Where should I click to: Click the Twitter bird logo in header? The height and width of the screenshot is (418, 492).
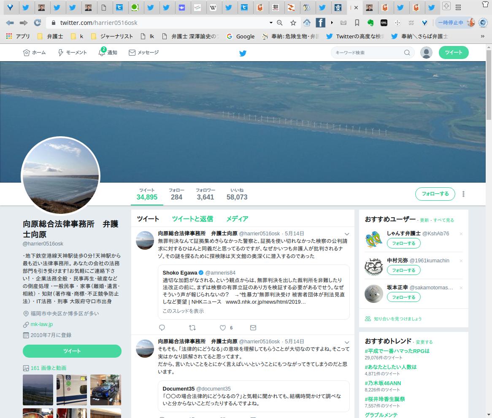243,53
